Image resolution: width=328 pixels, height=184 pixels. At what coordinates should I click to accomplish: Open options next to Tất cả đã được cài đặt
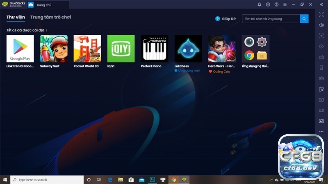pos(46,30)
